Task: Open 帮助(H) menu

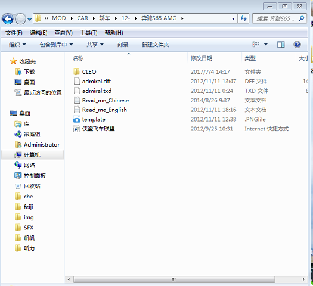Action: coord(114,33)
